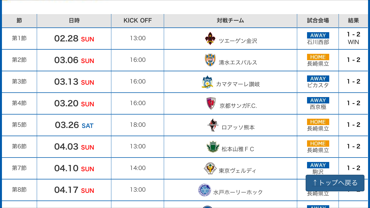Click the Matsumoto Yamaga FC team crest
The width and height of the screenshot is (370, 208).
(213, 147)
